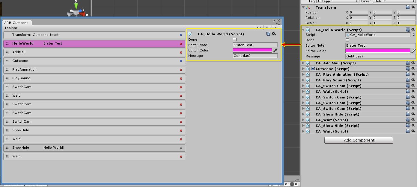Delete the AddMail action with the red X
Image resolution: width=417 pixels, height=187 pixels.
pyautogui.click(x=181, y=52)
